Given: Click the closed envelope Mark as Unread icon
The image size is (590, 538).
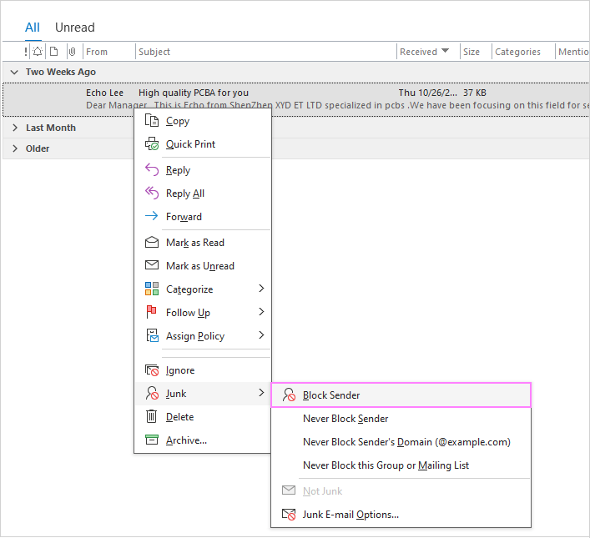Looking at the screenshot, I should pyautogui.click(x=152, y=265).
